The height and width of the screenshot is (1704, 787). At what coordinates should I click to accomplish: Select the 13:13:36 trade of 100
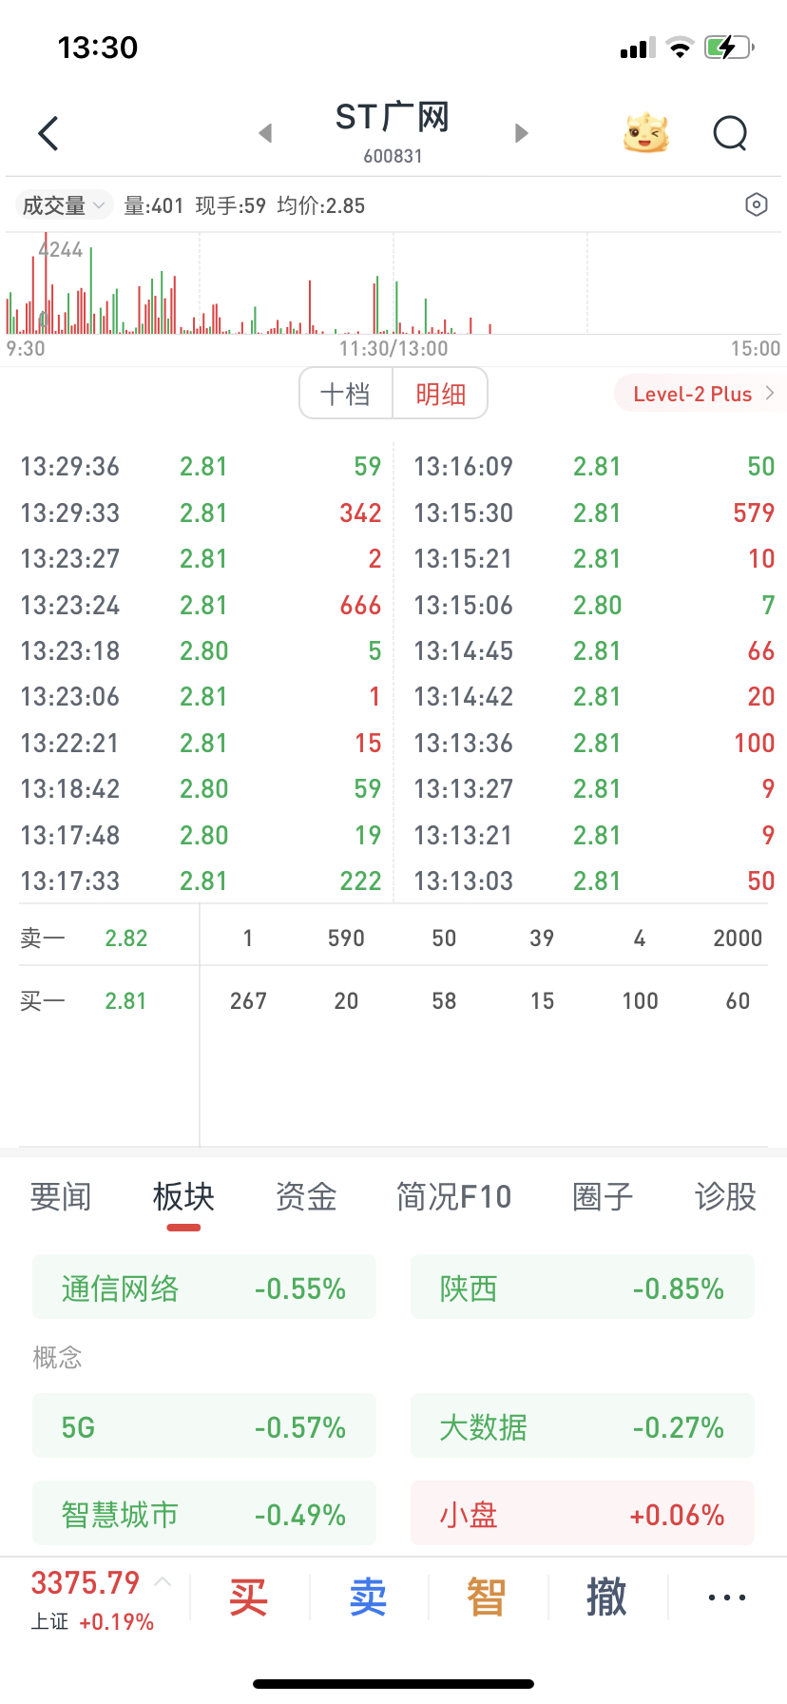[x=594, y=743]
